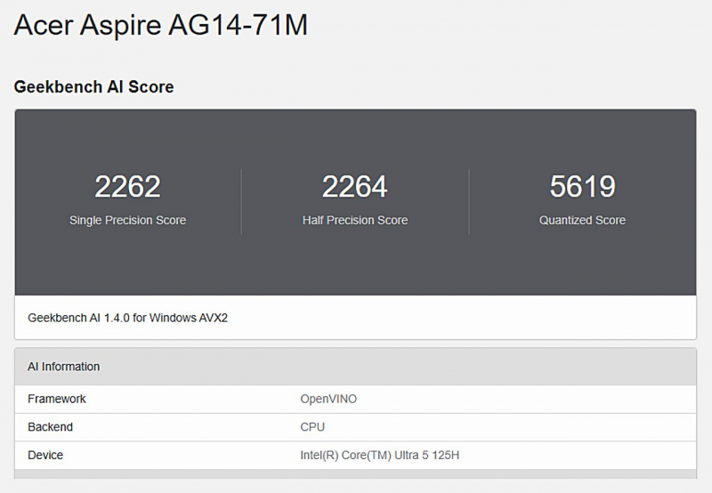This screenshot has height=493, width=712.
Task: Click divider between Half Precision and Quantized scores
Action: pyautogui.click(x=469, y=202)
